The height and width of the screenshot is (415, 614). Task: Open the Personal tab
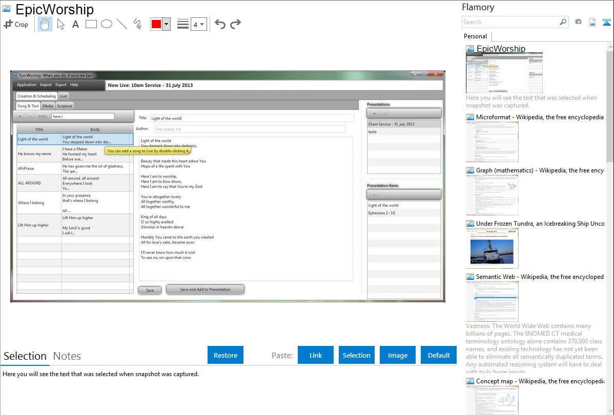tap(475, 36)
